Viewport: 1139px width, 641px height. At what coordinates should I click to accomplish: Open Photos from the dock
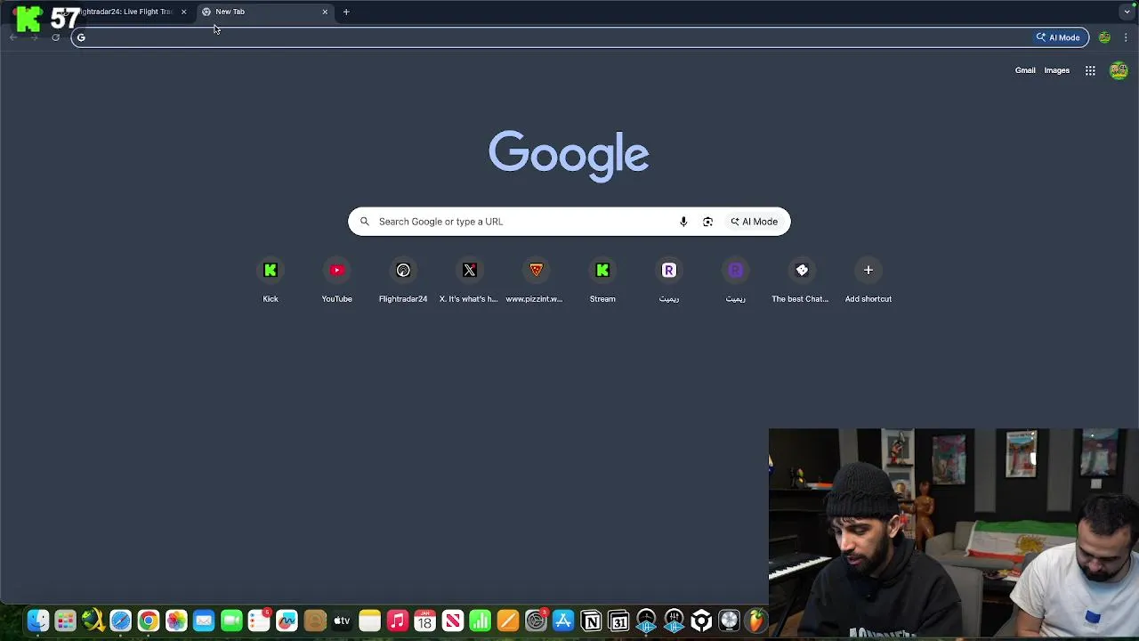[176, 621]
